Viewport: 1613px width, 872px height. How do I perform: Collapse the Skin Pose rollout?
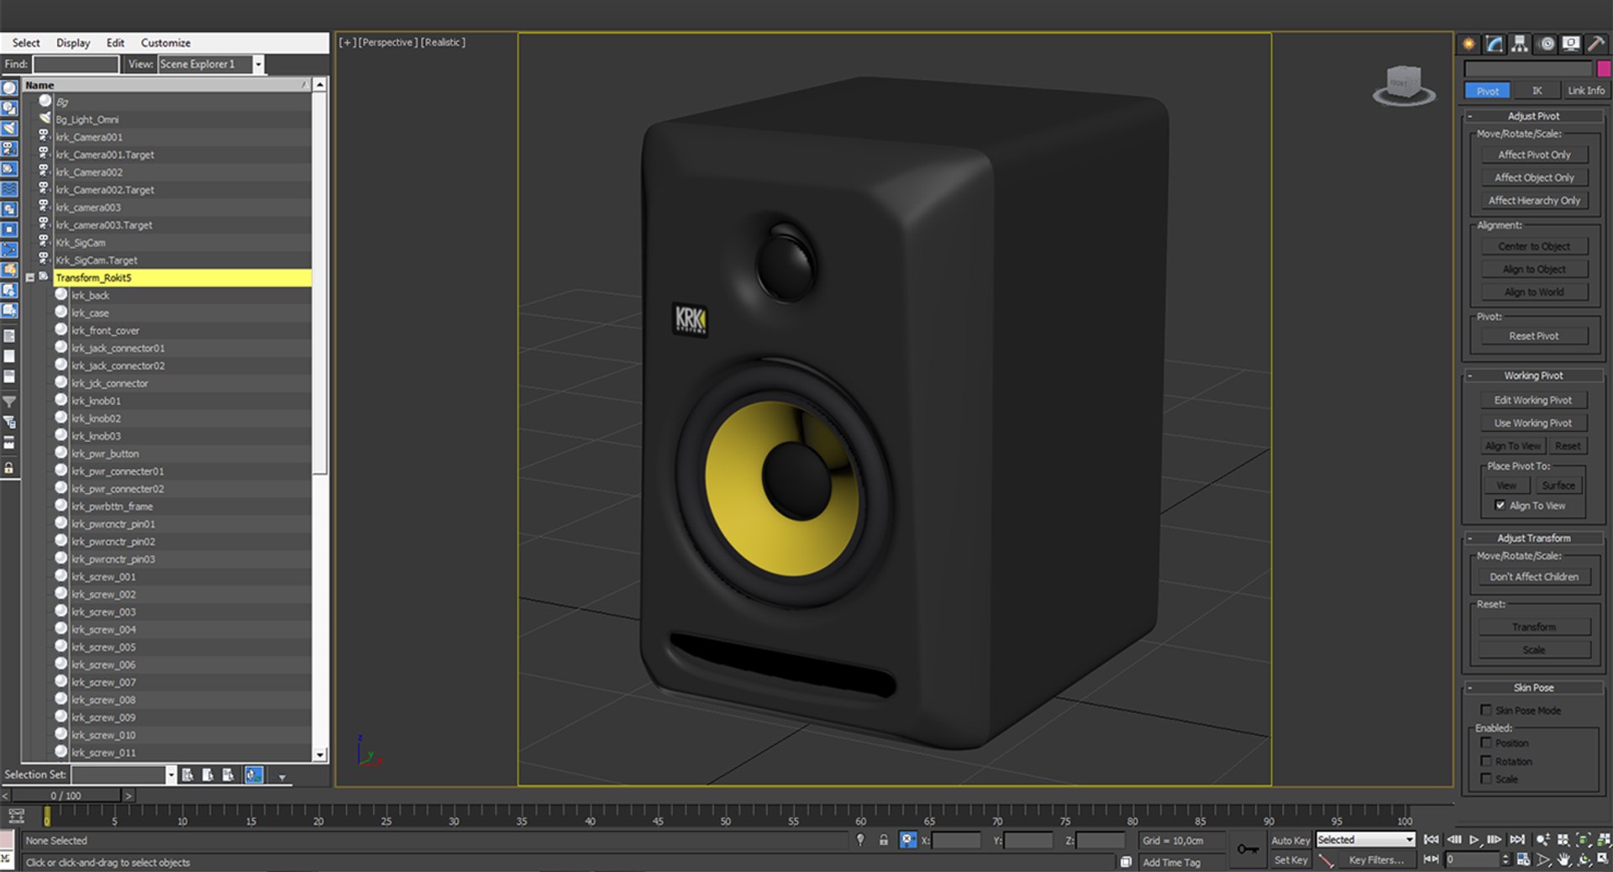click(x=1470, y=687)
